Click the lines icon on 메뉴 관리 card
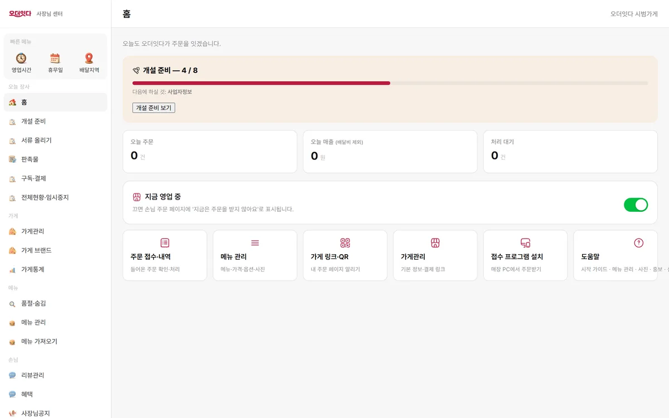 coord(255,243)
